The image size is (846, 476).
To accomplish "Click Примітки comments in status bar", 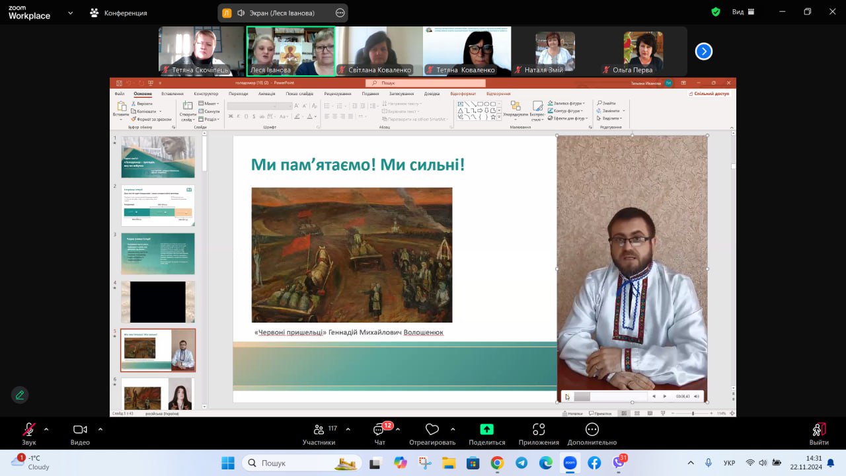I will point(600,413).
